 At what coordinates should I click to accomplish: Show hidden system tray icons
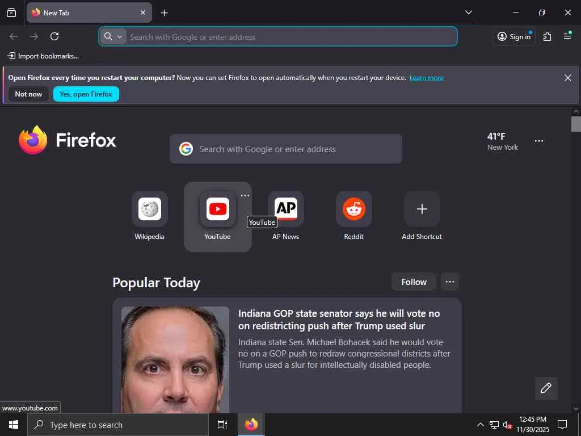480,425
